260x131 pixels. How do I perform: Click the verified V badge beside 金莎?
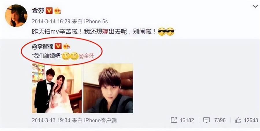click(x=49, y=11)
